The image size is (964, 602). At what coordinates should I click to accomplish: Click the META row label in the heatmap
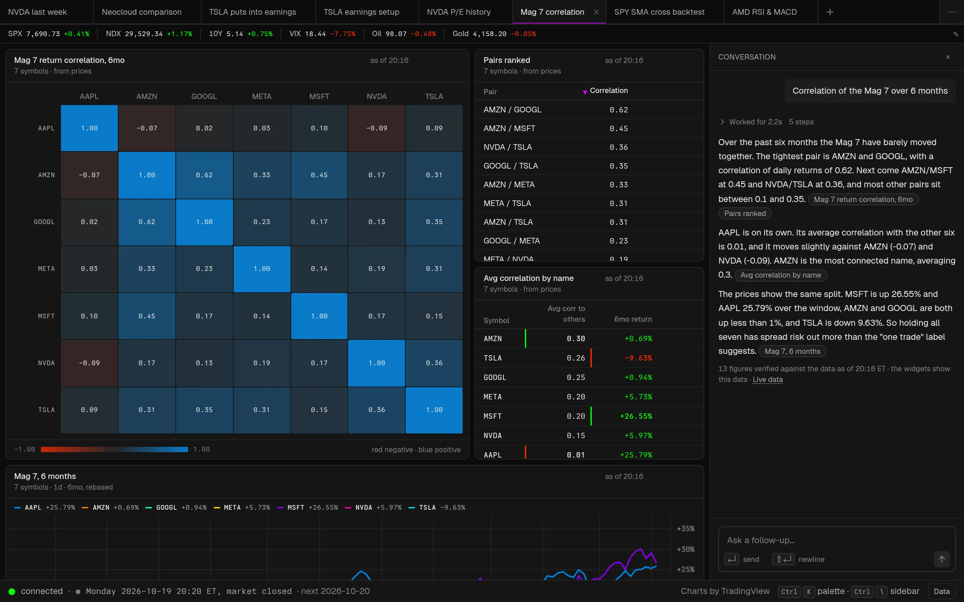46,269
